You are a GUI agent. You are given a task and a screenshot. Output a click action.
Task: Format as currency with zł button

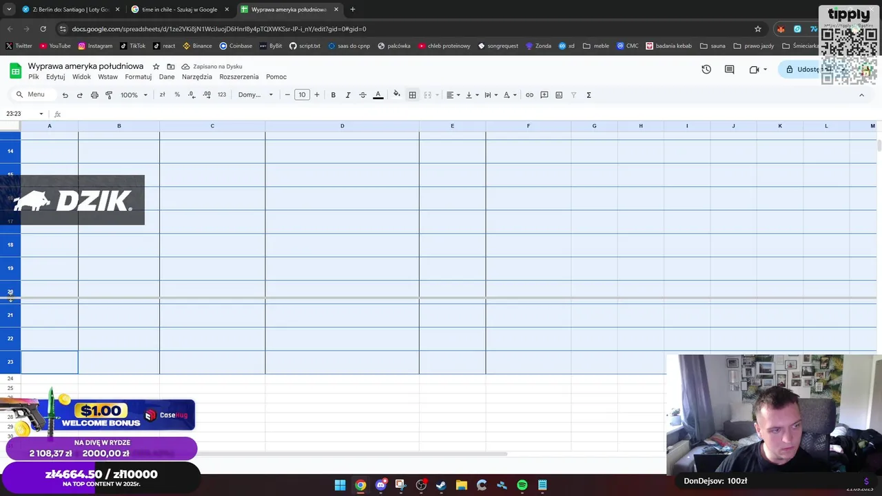[x=162, y=95]
